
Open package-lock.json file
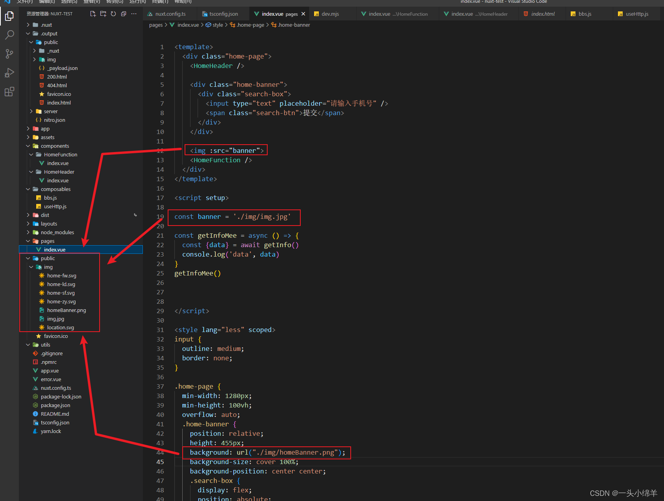click(x=61, y=396)
